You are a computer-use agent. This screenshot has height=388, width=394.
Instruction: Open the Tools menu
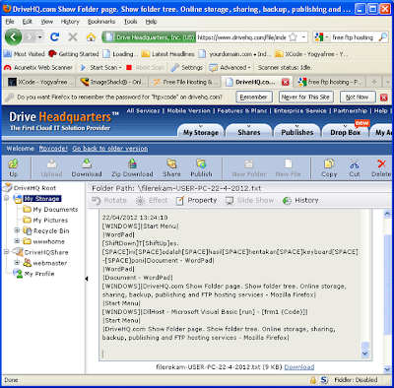click(130, 22)
